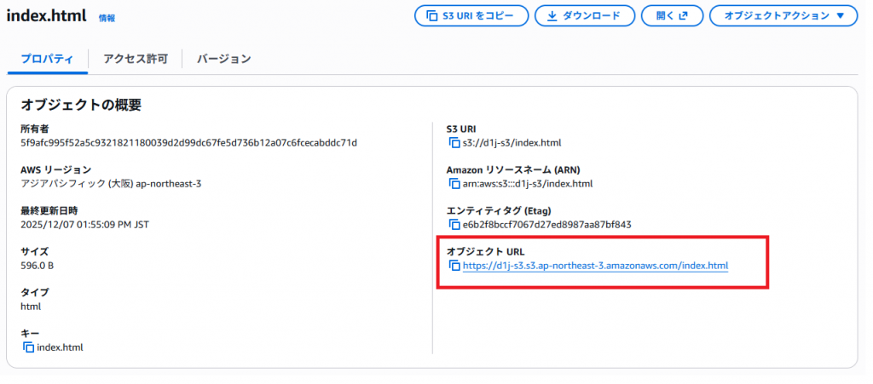Switch to the プロパティ tab
Screen dimensions: 873x384
47,59
